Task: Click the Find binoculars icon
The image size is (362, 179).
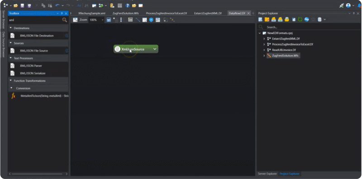Action: 86,5
